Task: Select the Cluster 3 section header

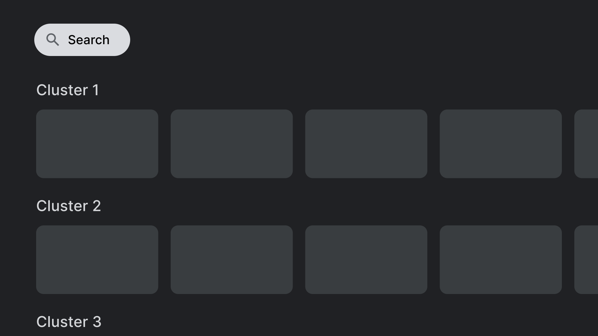Action: coord(69,322)
